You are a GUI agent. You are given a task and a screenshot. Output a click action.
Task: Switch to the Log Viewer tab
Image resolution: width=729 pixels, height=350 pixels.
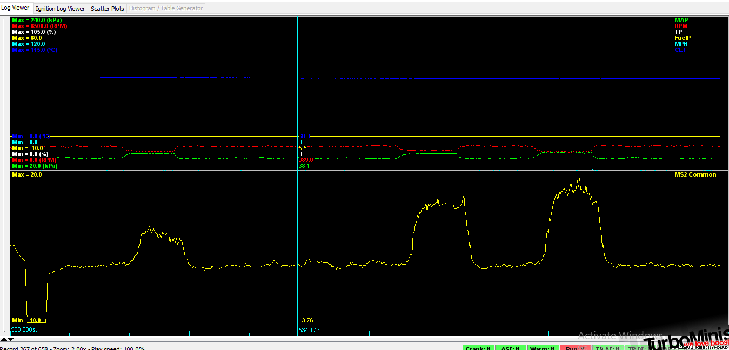pyautogui.click(x=16, y=8)
